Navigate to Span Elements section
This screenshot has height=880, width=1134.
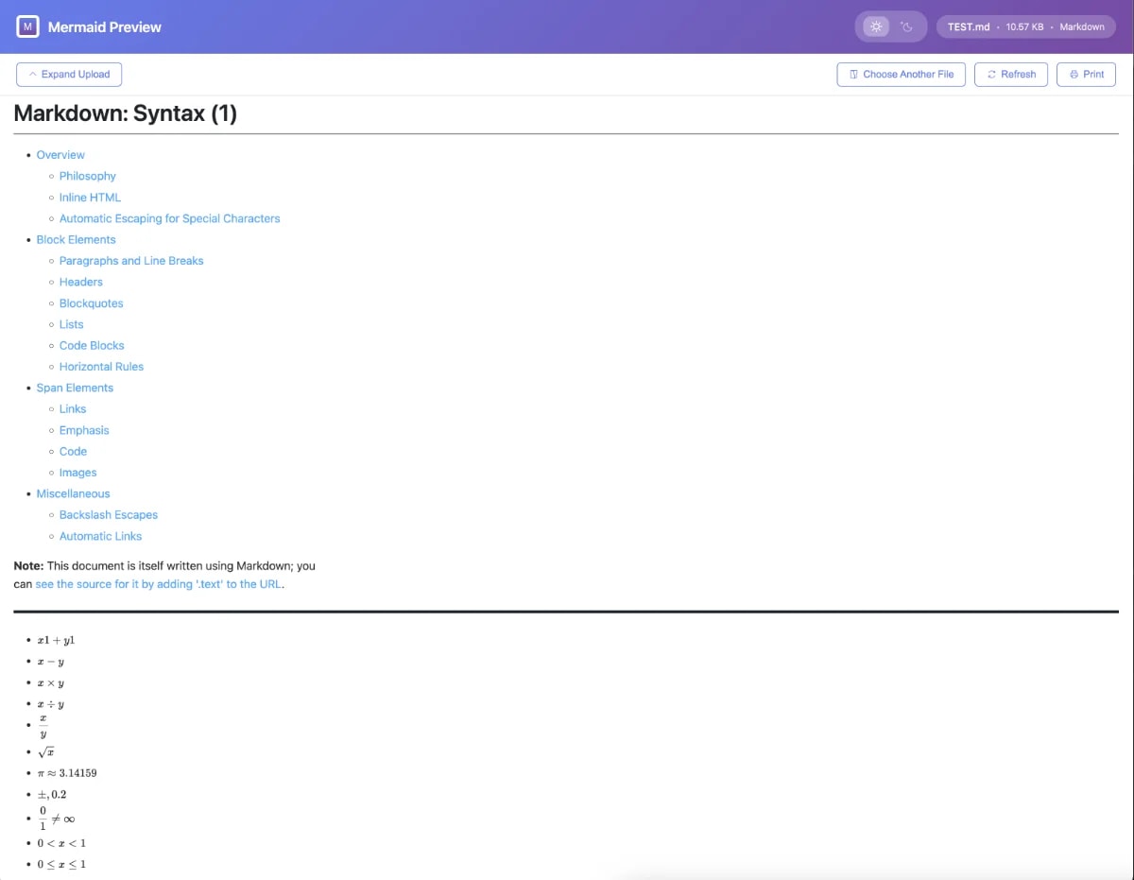75,388
